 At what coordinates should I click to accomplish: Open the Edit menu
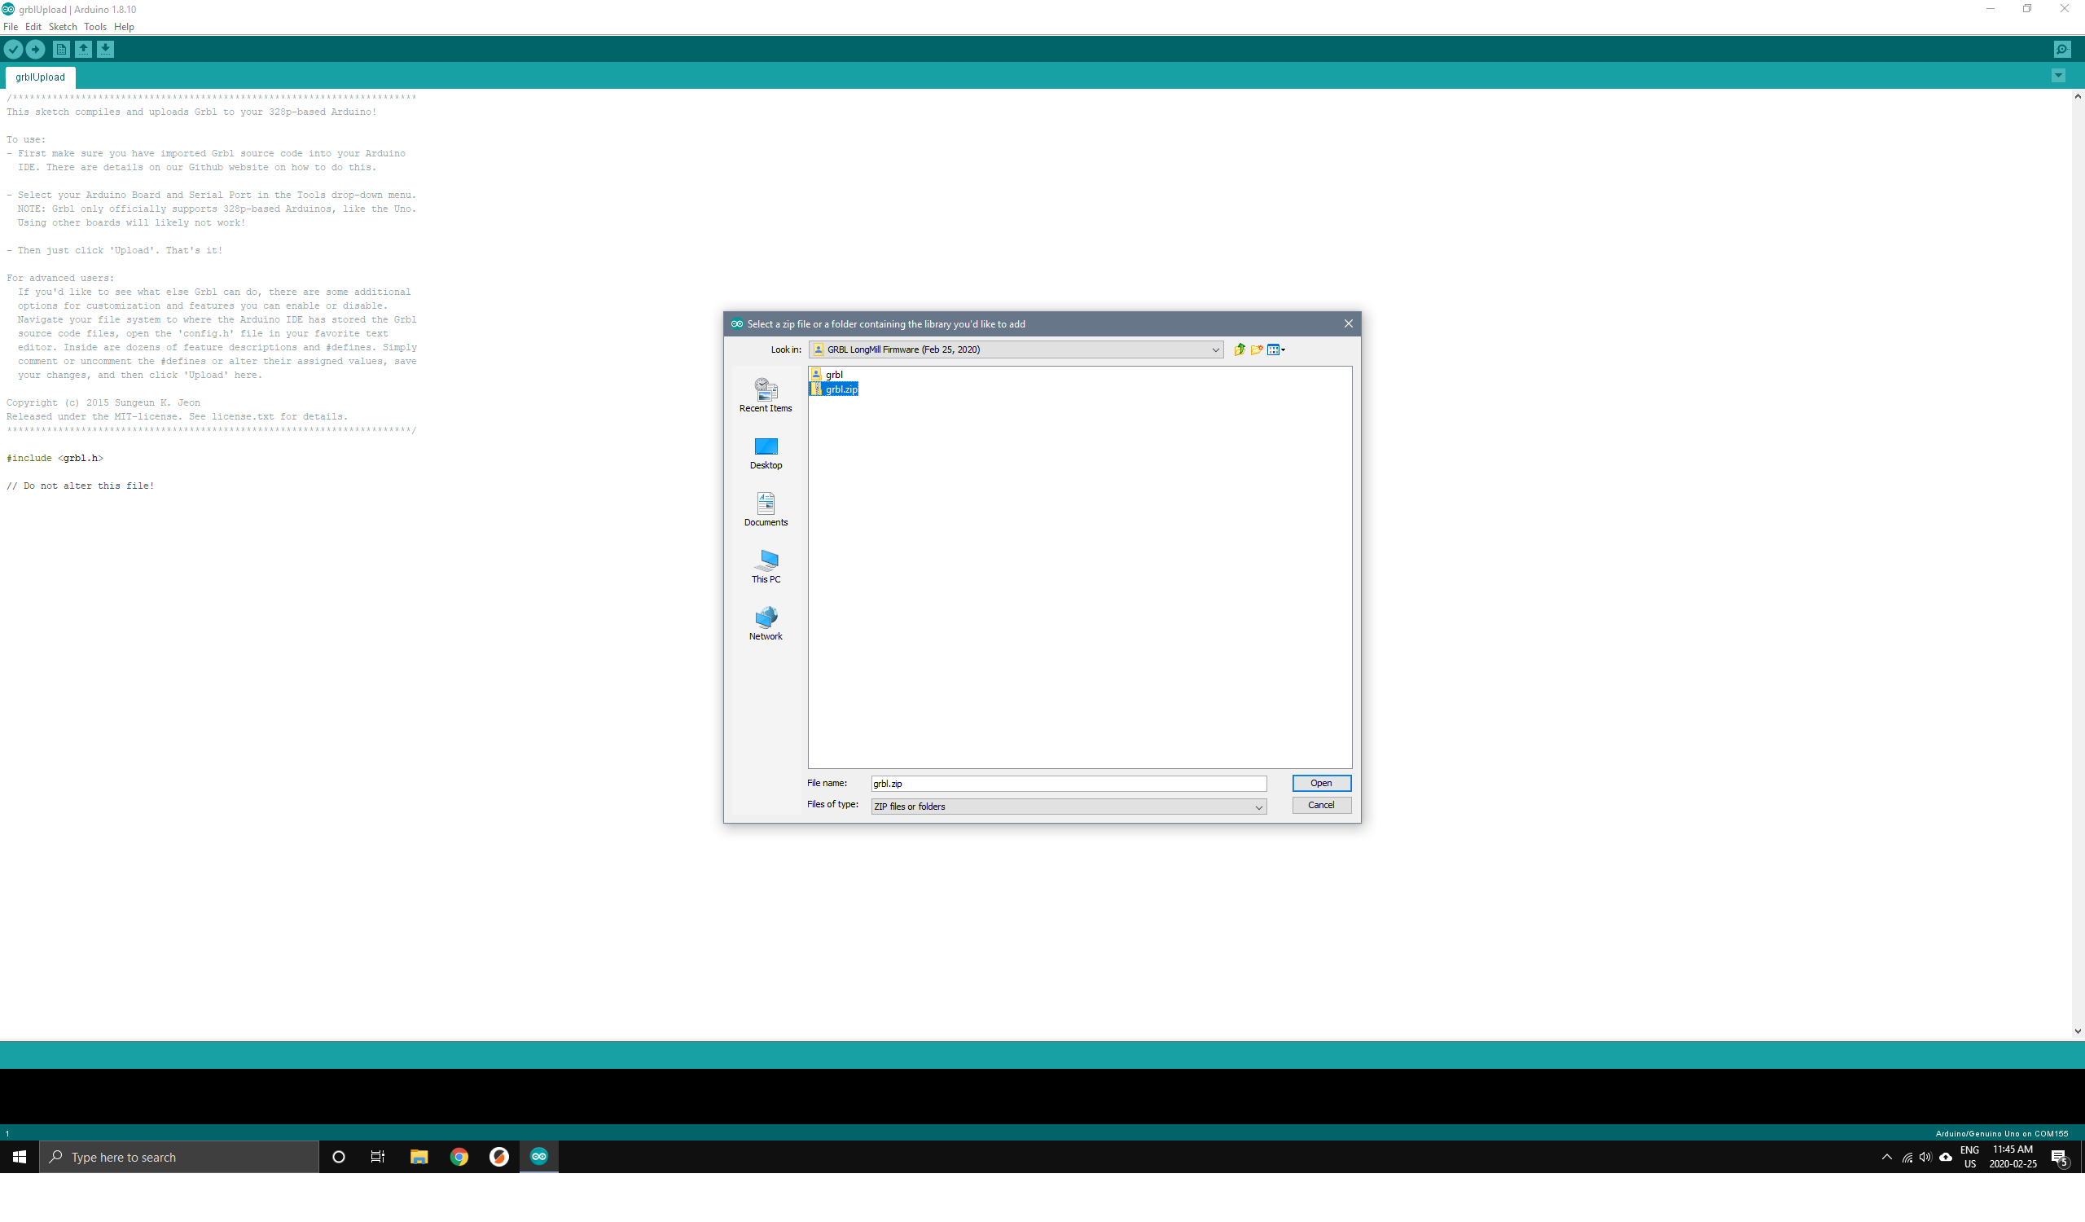[x=33, y=26]
